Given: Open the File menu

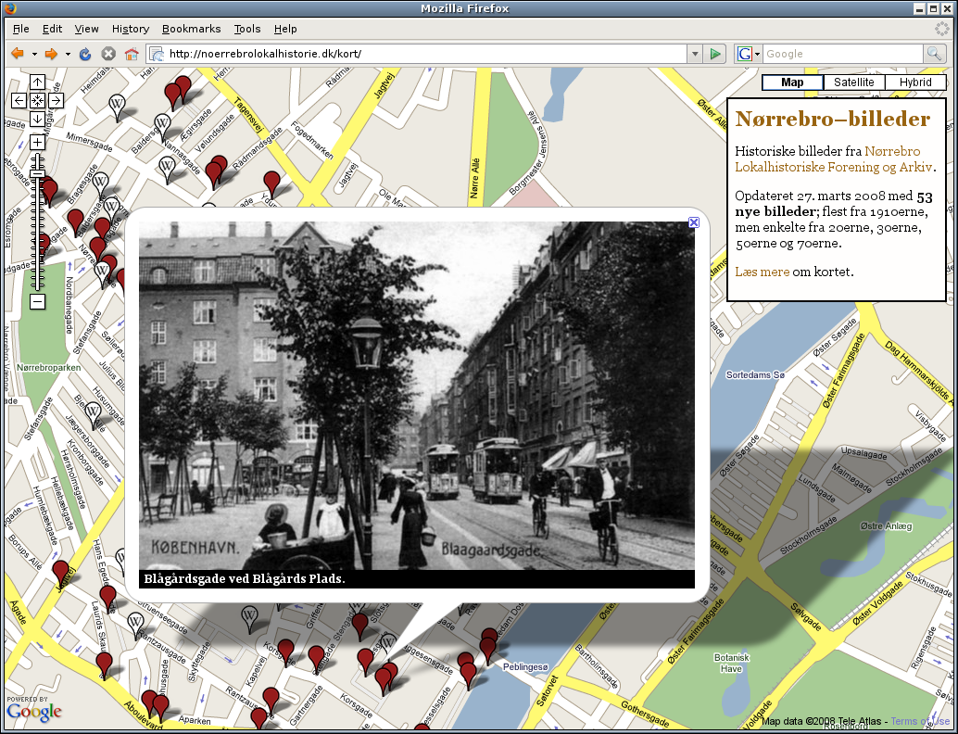Looking at the screenshot, I should click(20, 29).
